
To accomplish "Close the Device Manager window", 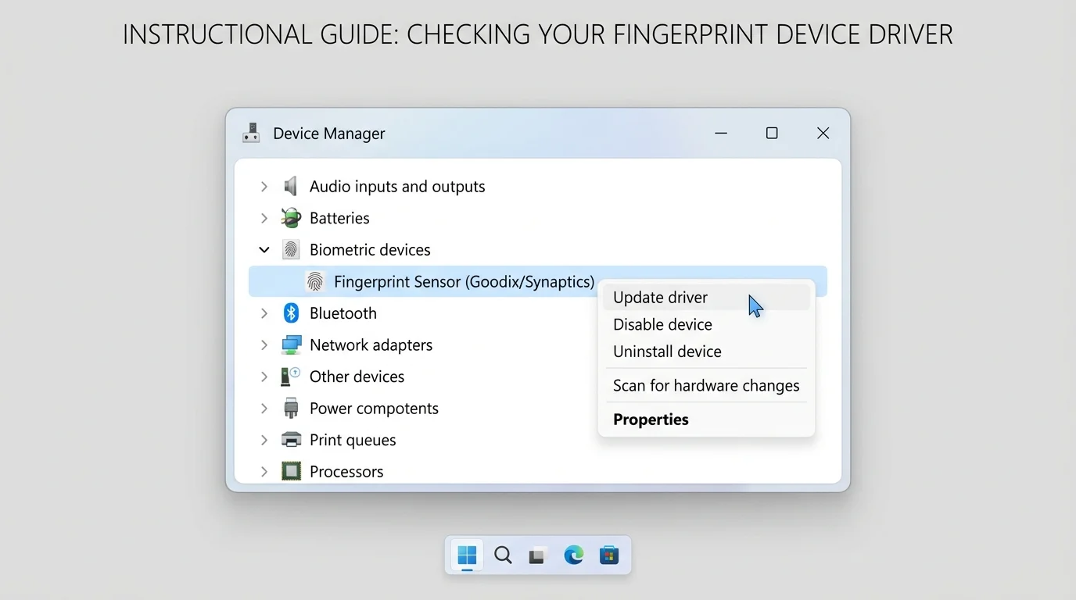I will coord(823,134).
